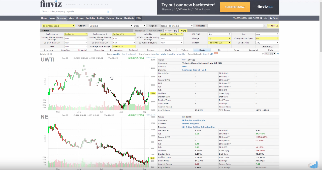
Task: Open the Green Scan preset dropdown
Action: [59, 26]
